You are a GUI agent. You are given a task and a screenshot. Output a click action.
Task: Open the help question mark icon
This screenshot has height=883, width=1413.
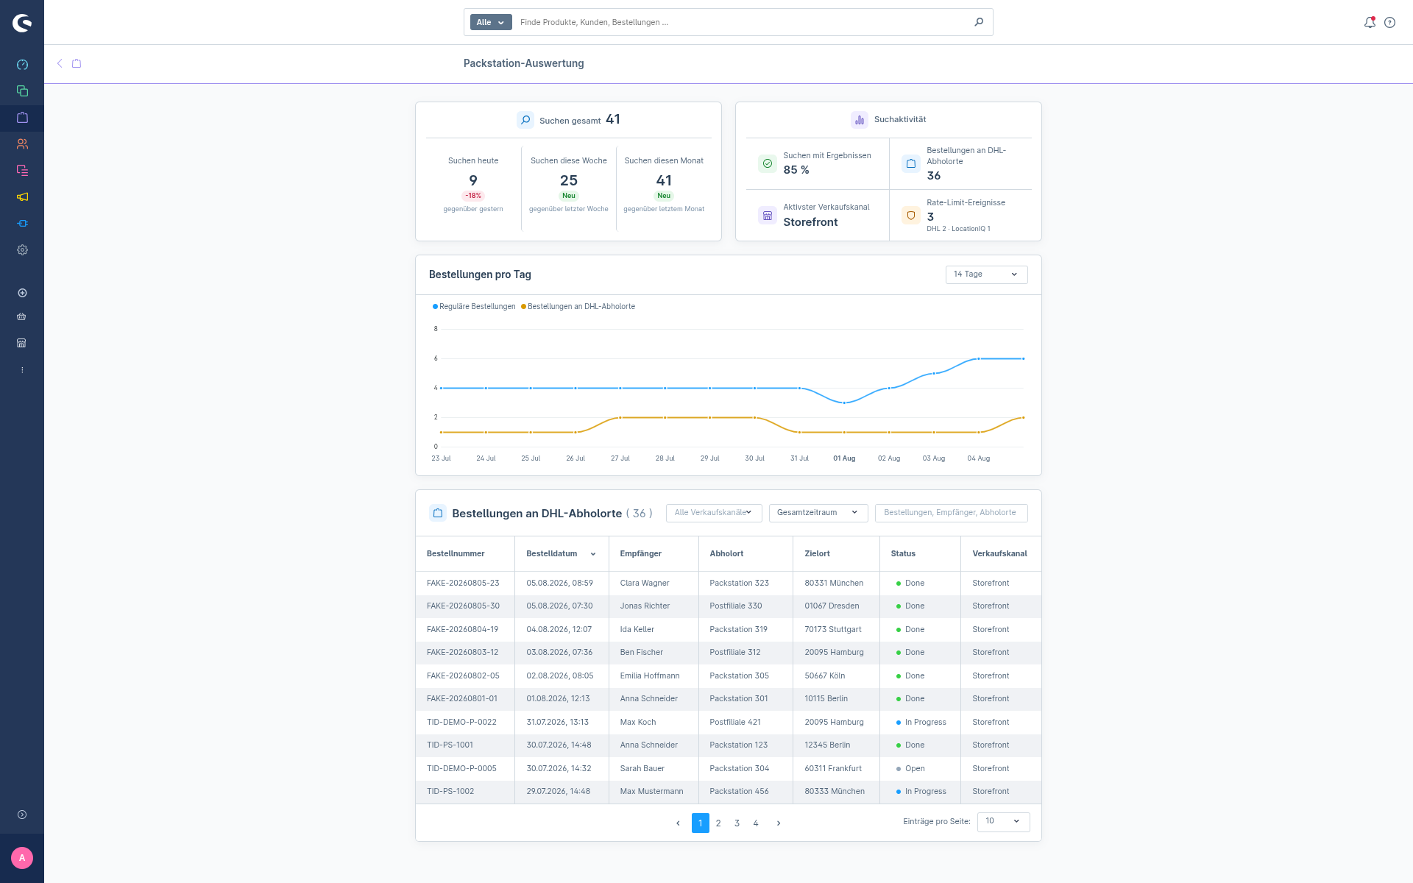[1389, 22]
